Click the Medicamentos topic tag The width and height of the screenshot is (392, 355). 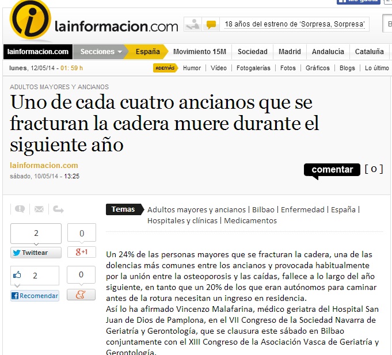coord(250,220)
